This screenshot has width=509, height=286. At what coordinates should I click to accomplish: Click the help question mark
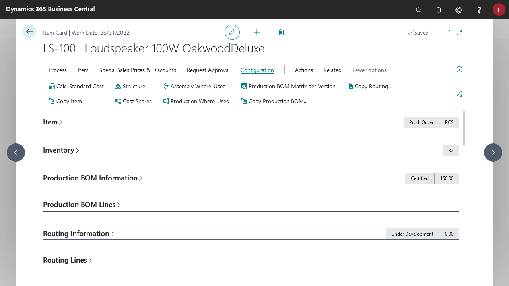[x=479, y=10]
